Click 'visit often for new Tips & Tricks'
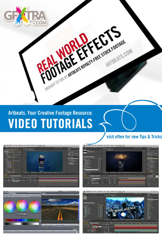The height and width of the screenshot is (236, 162). pyautogui.click(x=134, y=137)
